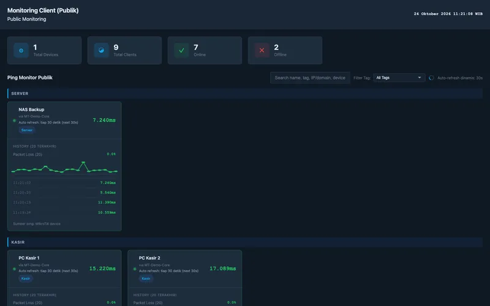The width and height of the screenshot is (490, 306).
Task: Click the date and time display
Action: click(448, 13)
